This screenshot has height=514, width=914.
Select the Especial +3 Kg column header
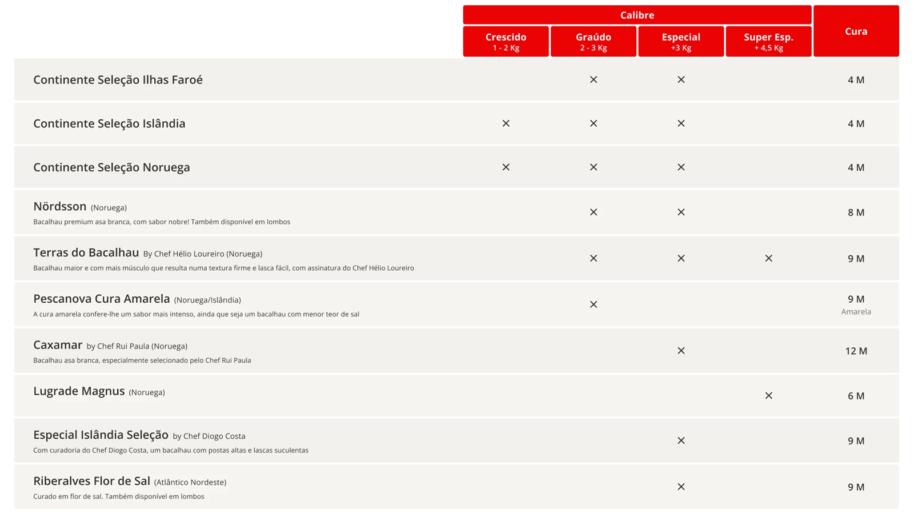tap(681, 41)
